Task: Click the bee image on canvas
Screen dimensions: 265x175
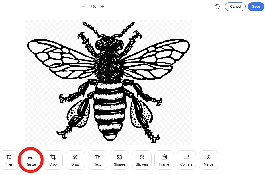Action: pos(109,82)
